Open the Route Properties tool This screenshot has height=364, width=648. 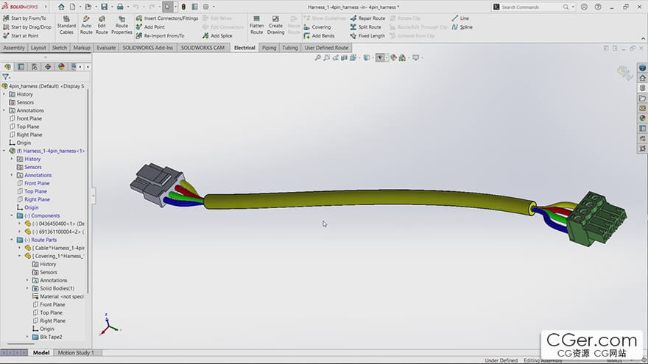(x=121, y=24)
